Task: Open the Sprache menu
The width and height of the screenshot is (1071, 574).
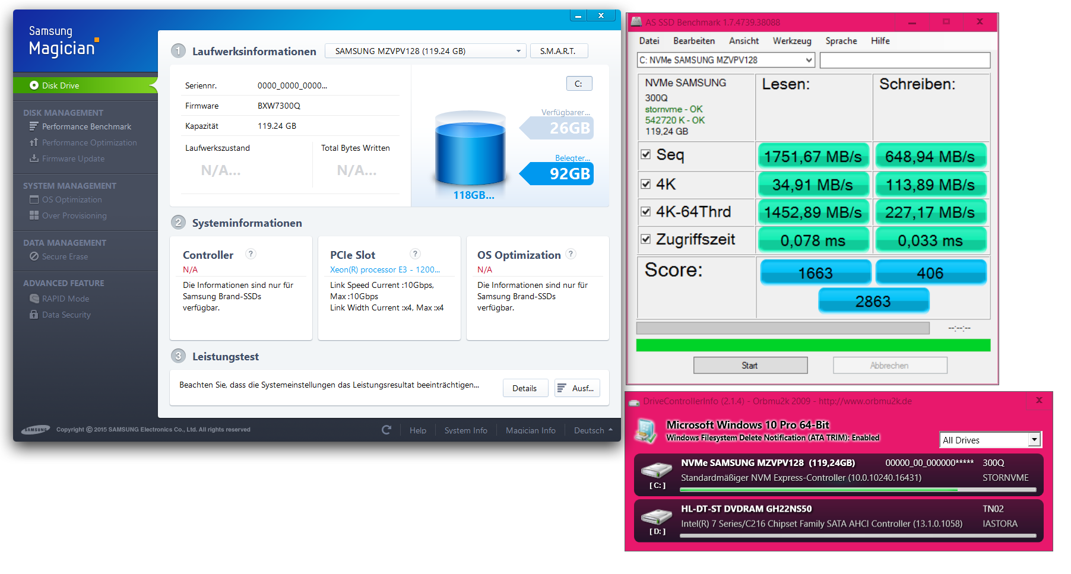Action: 841,41
